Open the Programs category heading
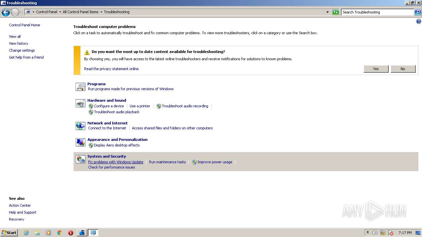 (x=96, y=84)
